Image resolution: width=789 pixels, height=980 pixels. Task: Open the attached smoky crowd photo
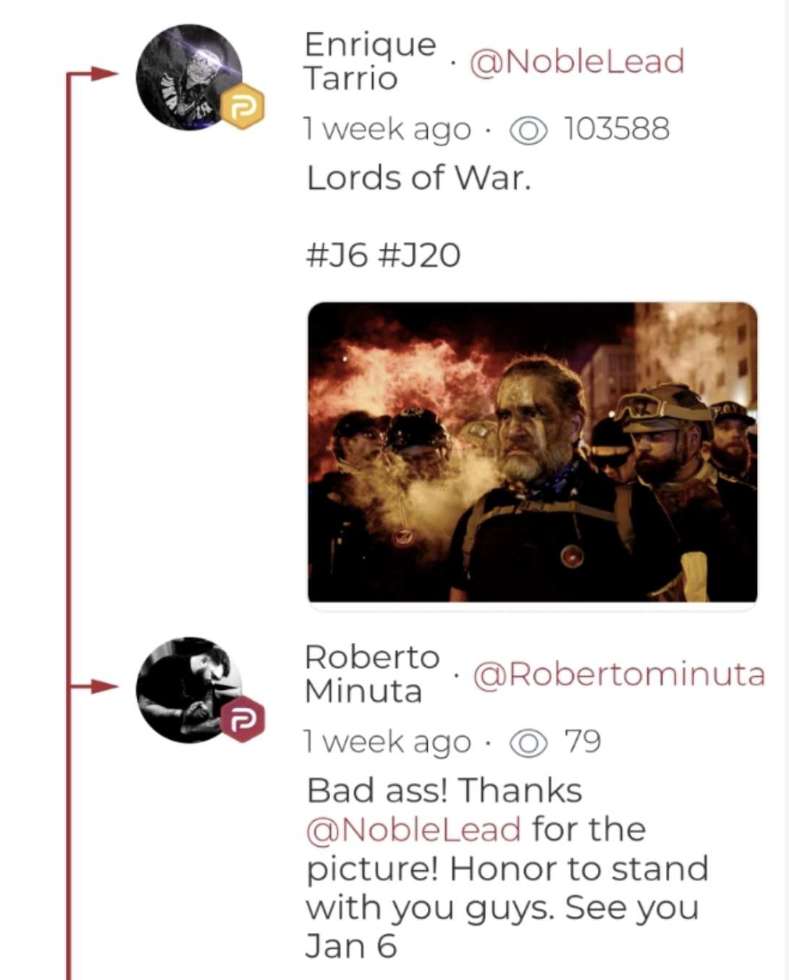[533, 452]
